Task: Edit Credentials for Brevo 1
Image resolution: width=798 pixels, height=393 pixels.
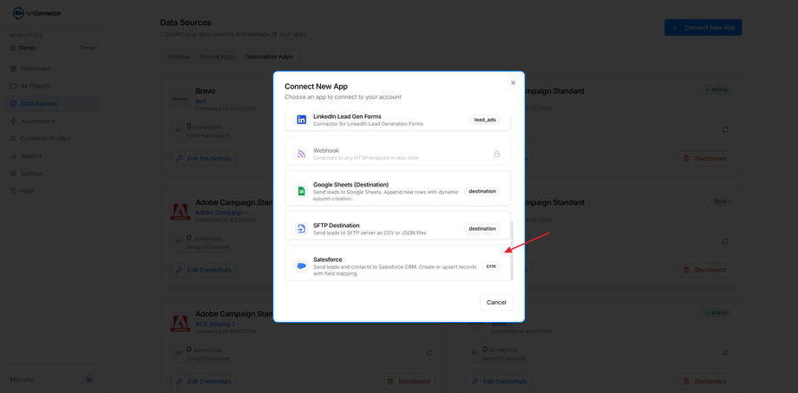Action: 500,382
